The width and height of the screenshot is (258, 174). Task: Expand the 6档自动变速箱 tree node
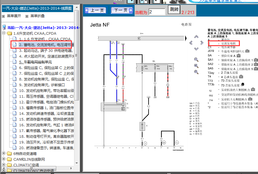click(4, 153)
